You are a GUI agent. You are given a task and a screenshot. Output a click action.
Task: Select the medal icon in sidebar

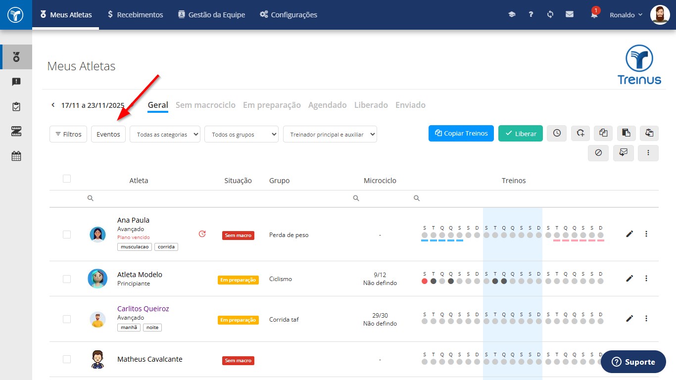click(x=16, y=57)
